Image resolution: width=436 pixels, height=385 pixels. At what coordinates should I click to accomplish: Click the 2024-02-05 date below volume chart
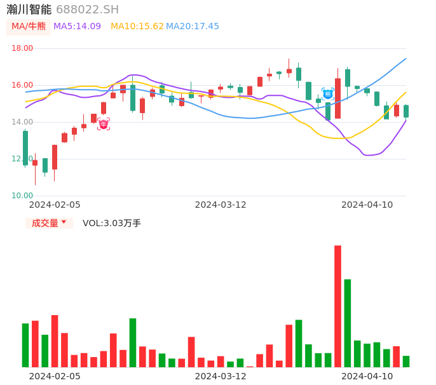click(x=55, y=376)
